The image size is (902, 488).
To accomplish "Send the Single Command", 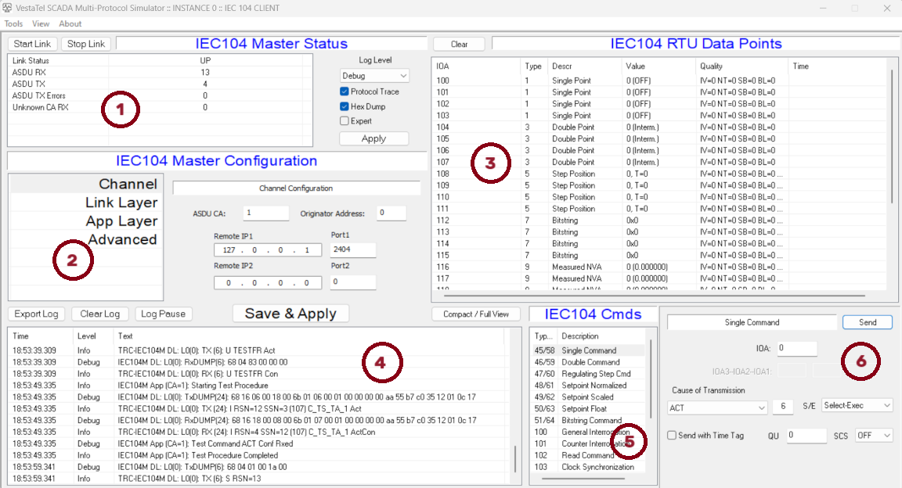I will (x=867, y=322).
